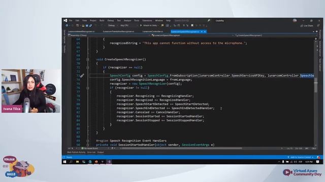Click the screwdriver quick actions icon
Image resolution: width=325 pixels, height=182 pixels.
[82, 76]
